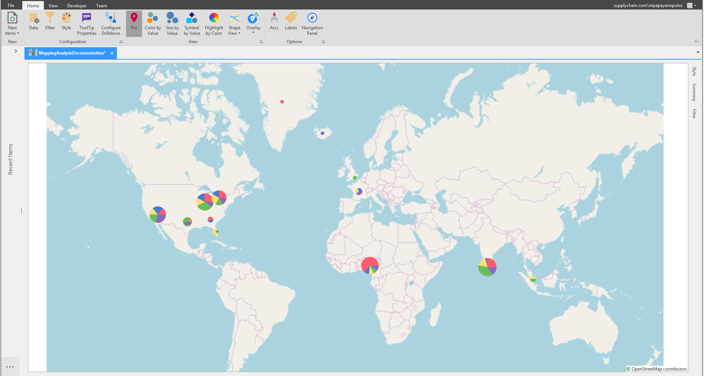Click the West Africa pie chart marker

point(370,266)
